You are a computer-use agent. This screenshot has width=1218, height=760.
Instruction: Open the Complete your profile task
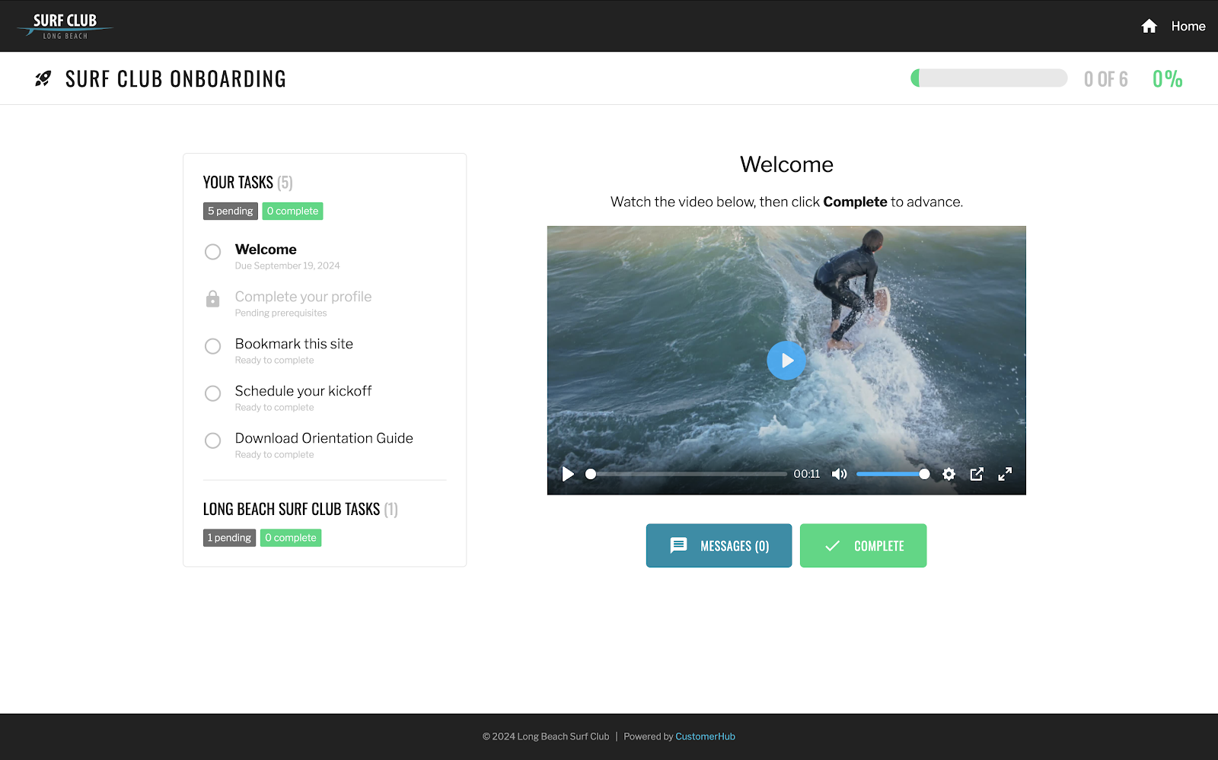pyautogui.click(x=303, y=297)
